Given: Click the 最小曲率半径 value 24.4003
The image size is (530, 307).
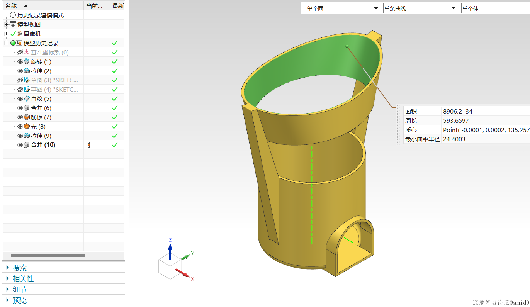Looking at the screenshot, I should point(454,139).
